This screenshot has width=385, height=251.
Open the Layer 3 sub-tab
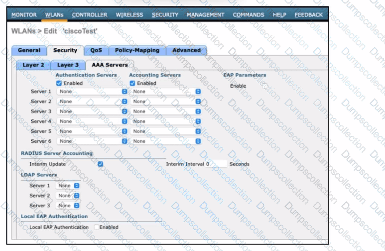(68, 65)
